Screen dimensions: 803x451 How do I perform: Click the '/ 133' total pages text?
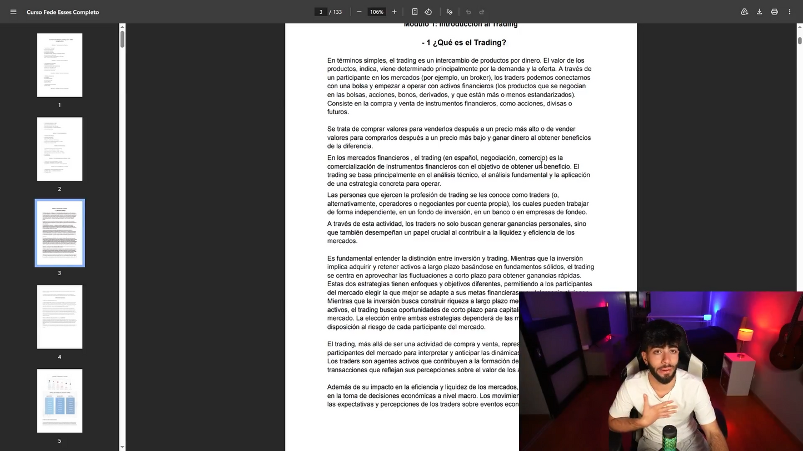pyautogui.click(x=336, y=12)
